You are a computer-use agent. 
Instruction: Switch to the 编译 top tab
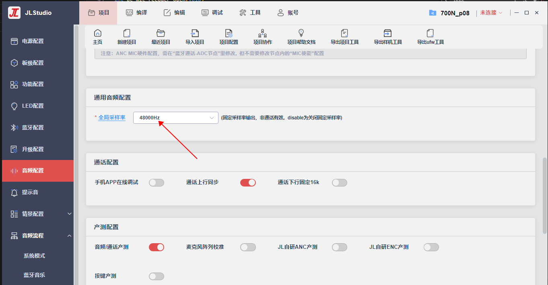(136, 12)
